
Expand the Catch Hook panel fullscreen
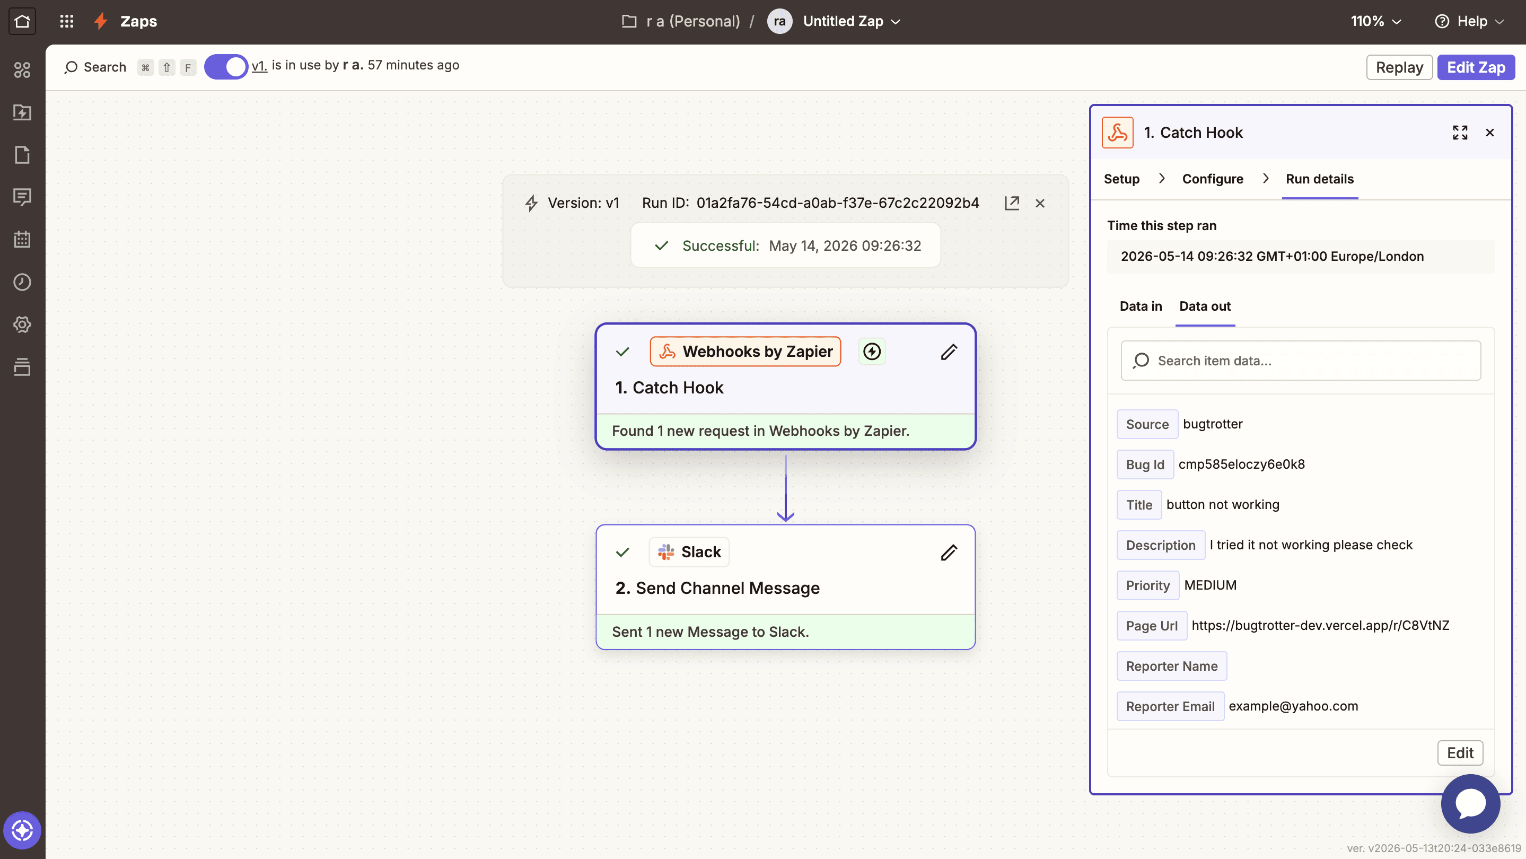tap(1460, 133)
